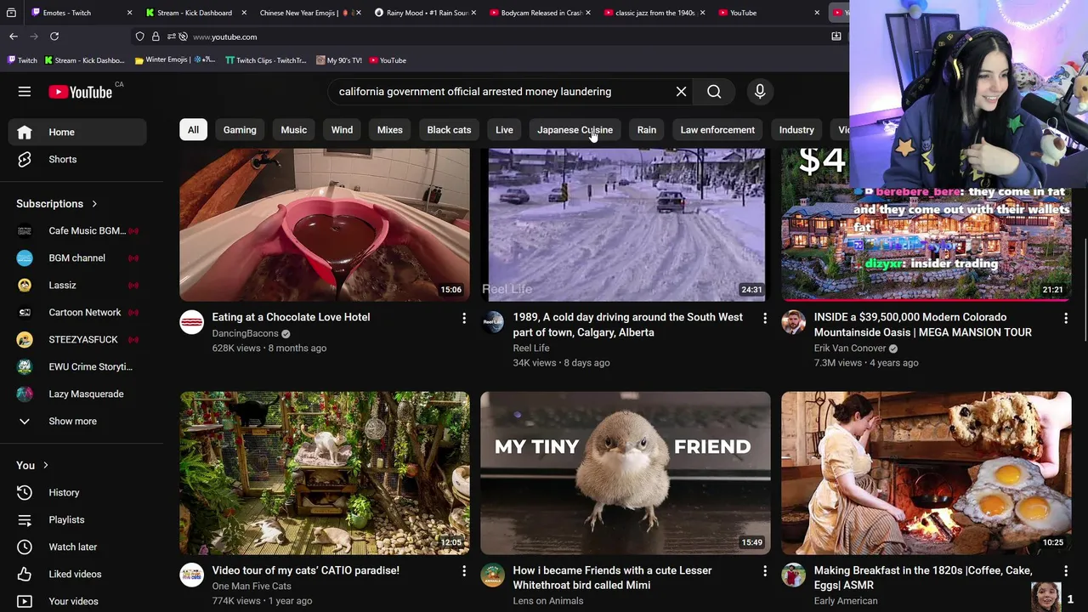Open watch History
Screen dimensions: 1088x612
coord(77,492)
